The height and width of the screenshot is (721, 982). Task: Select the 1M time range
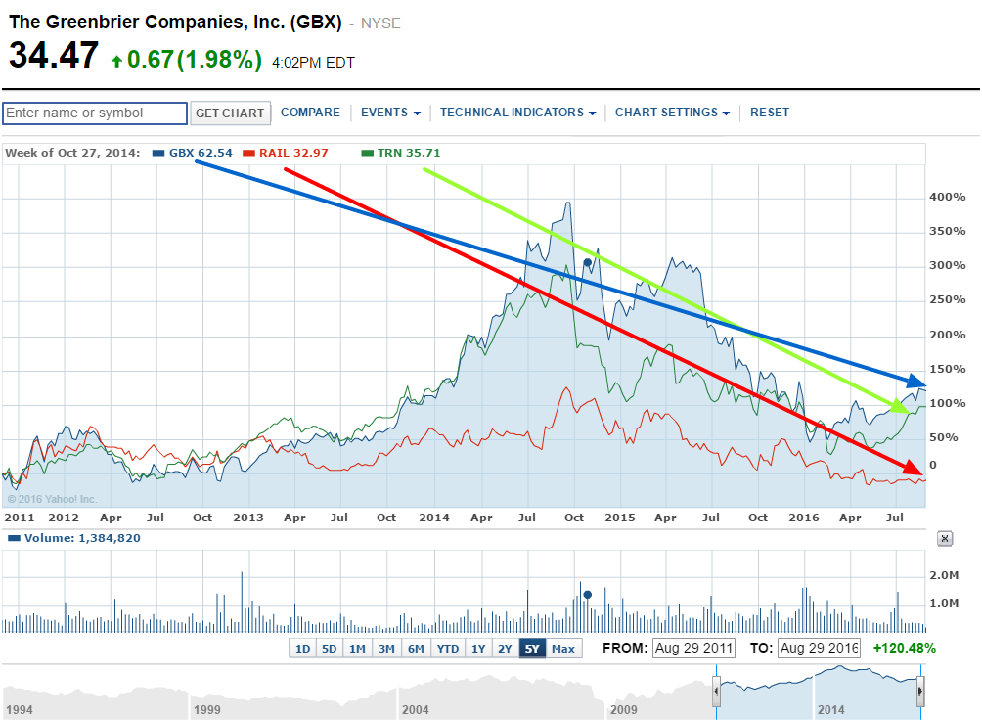pos(358,649)
